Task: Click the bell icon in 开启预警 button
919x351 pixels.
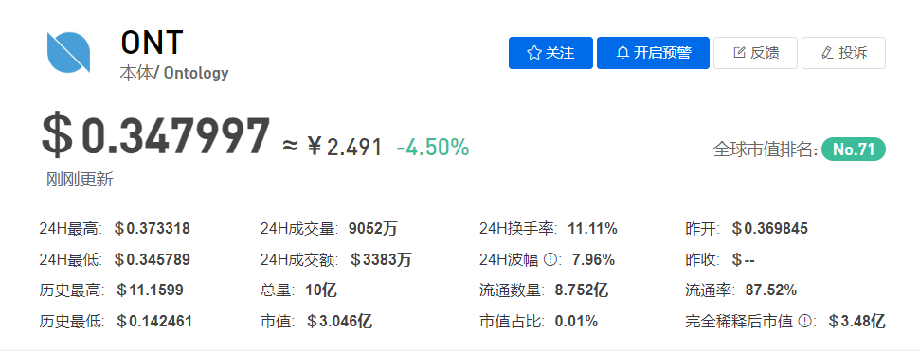Action: point(622,53)
